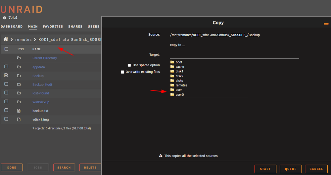This screenshot has height=175, width=331.
Task: Click remotes in the breadcrumb path
Action: [x=23, y=40]
